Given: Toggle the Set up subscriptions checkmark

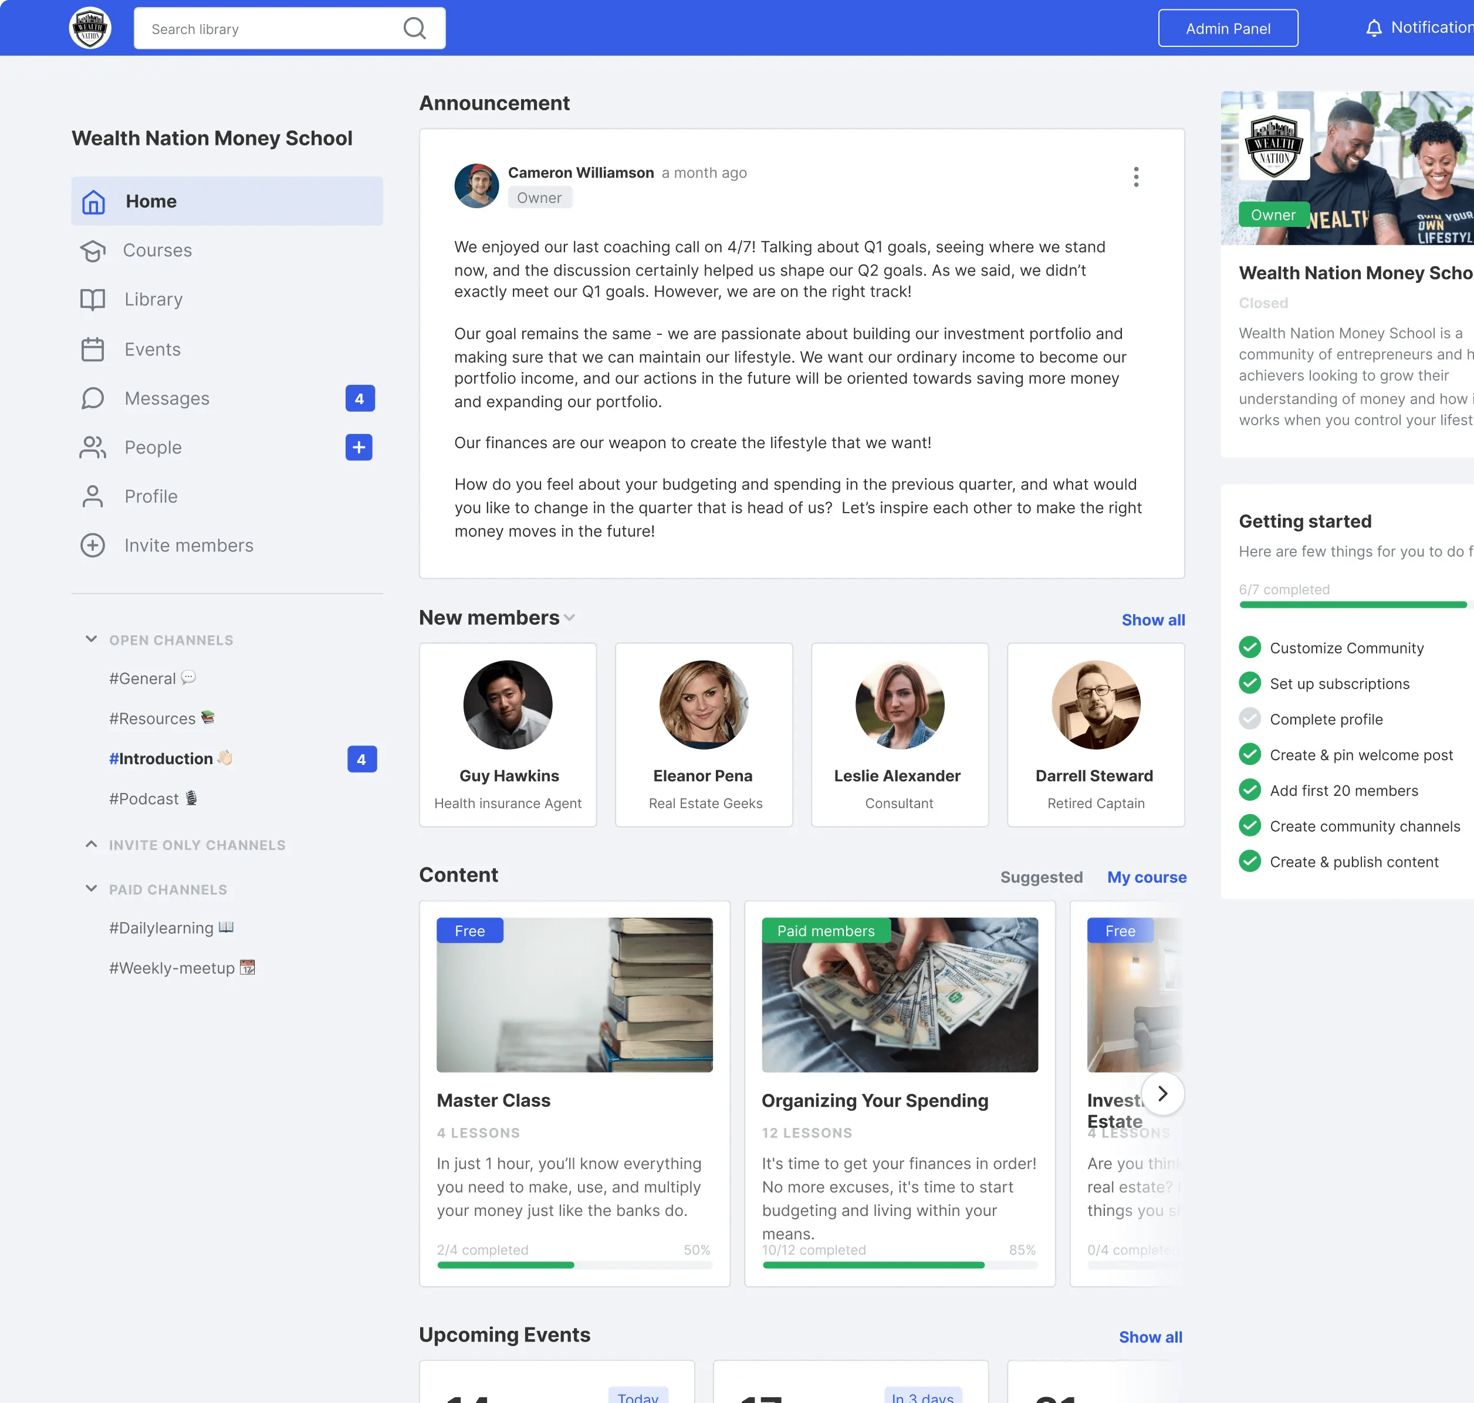Looking at the screenshot, I should (x=1249, y=683).
